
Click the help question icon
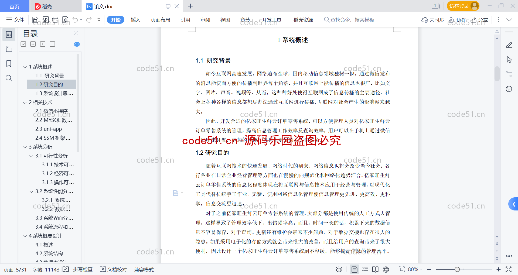coord(509,89)
